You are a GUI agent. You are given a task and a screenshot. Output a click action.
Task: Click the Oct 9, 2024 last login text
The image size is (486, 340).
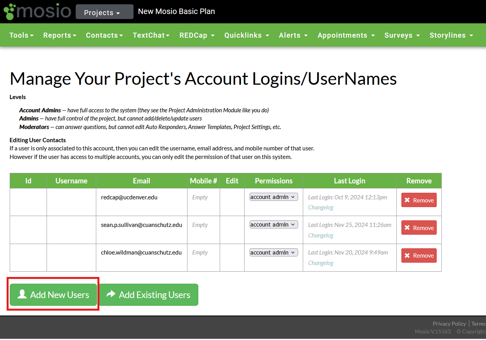coord(347,197)
